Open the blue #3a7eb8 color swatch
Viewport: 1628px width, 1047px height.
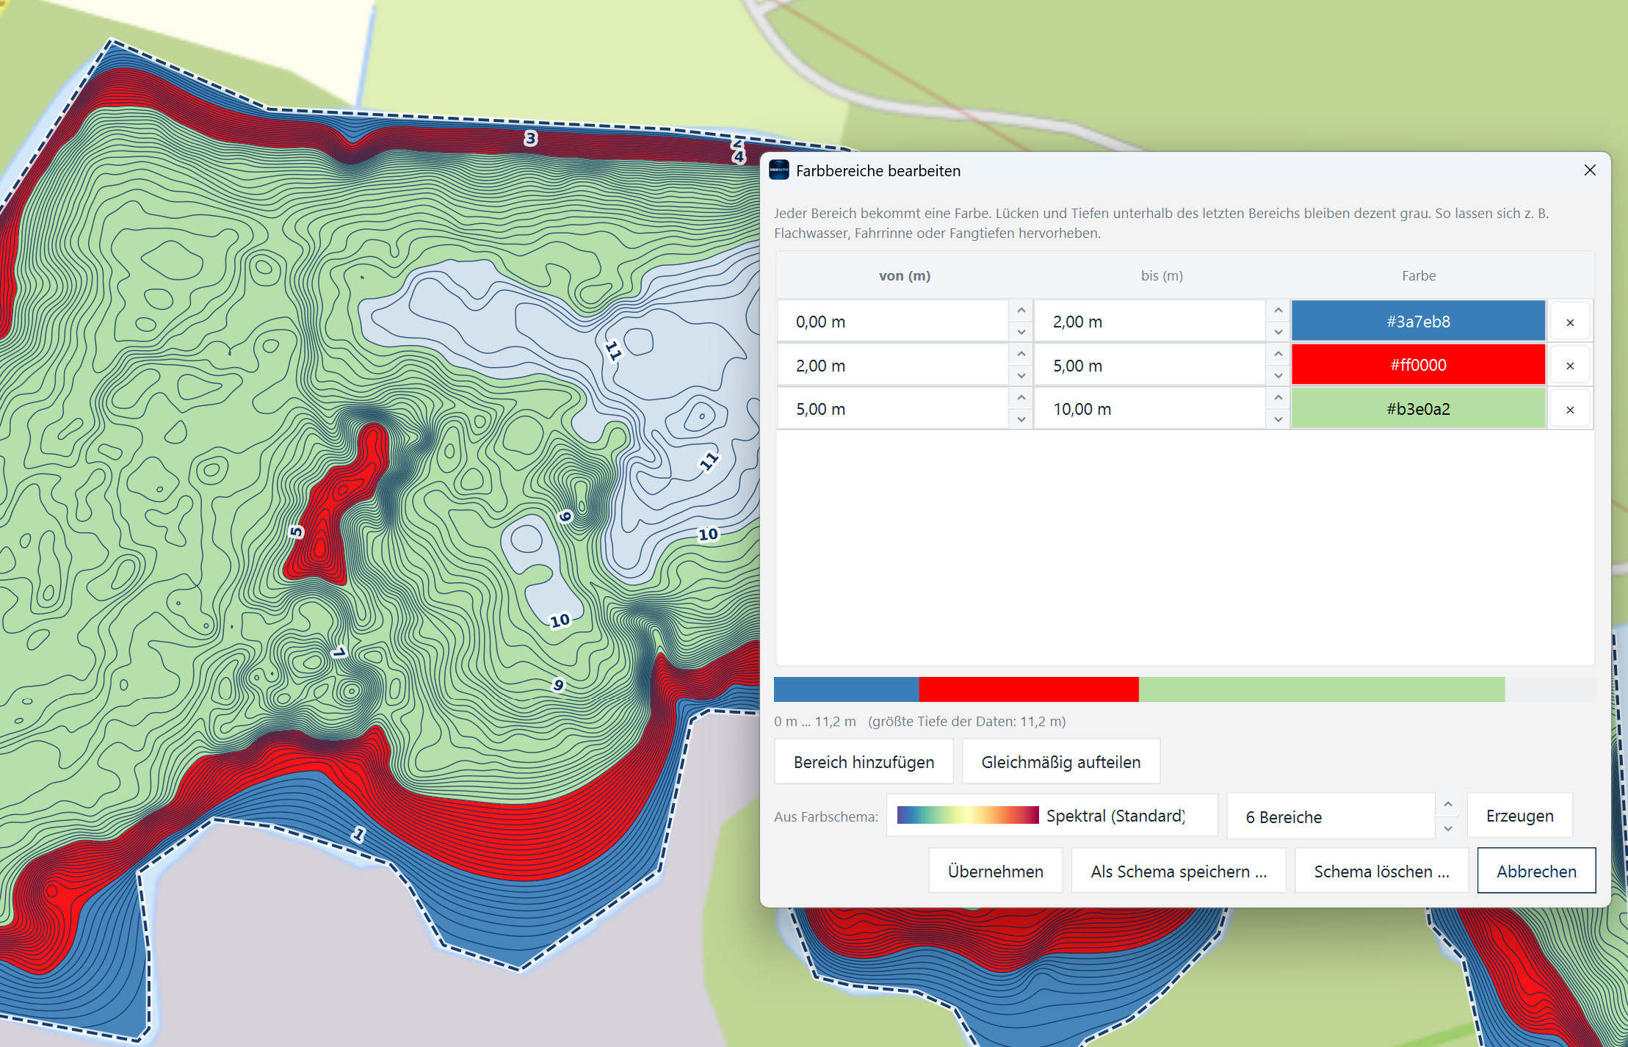tap(1418, 322)
